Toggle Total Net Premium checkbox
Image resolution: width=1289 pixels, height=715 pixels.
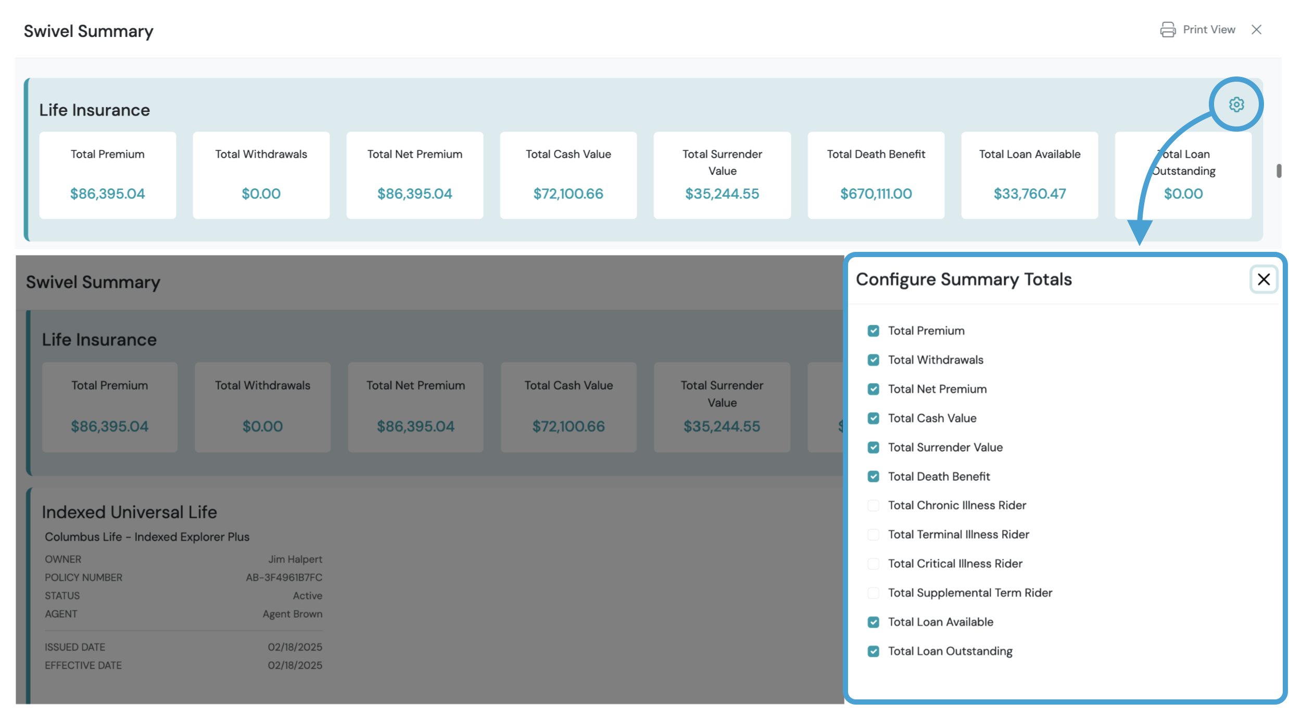point(874,389)
